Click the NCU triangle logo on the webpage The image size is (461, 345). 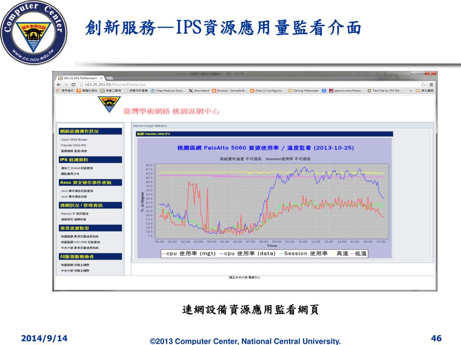pyautogui.click(x=109, y=104)
